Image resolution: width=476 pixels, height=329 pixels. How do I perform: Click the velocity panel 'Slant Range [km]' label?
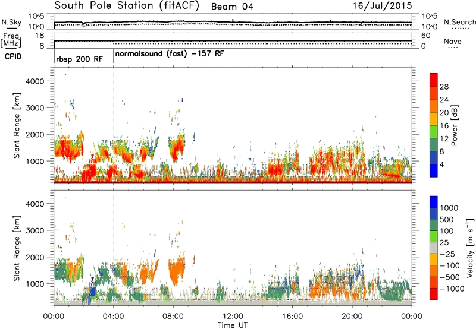pyautogui.click(x=17, y=248)
